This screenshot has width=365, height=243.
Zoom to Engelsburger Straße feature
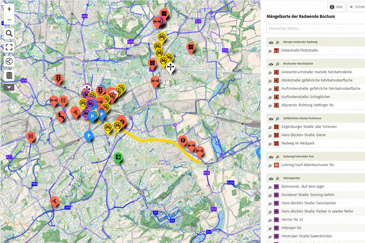[270, 128]
